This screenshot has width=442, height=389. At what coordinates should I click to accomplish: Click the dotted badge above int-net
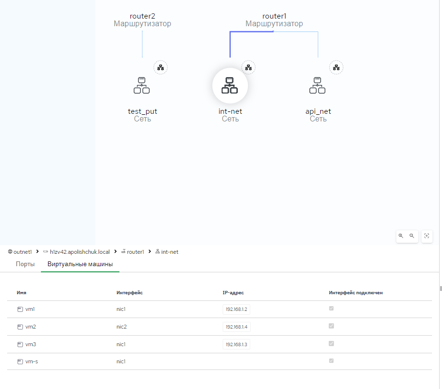click(248, 68)
